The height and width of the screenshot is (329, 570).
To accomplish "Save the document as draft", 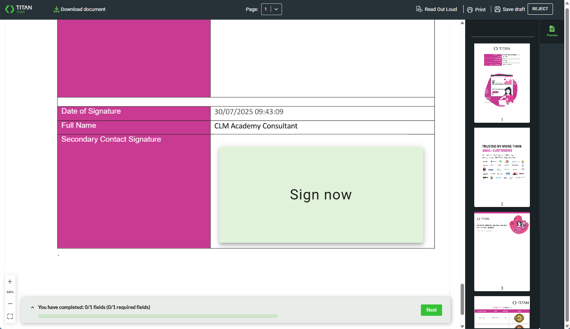I will 509,9.
